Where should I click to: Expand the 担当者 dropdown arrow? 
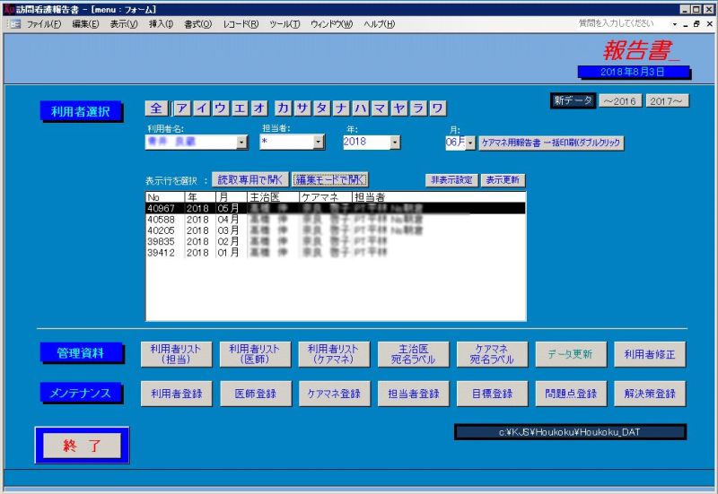tap(319, 142)
